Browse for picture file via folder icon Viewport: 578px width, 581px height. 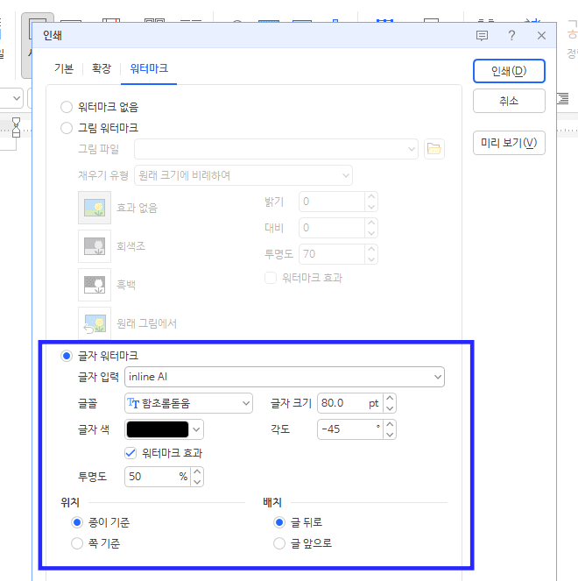[434, 149]
